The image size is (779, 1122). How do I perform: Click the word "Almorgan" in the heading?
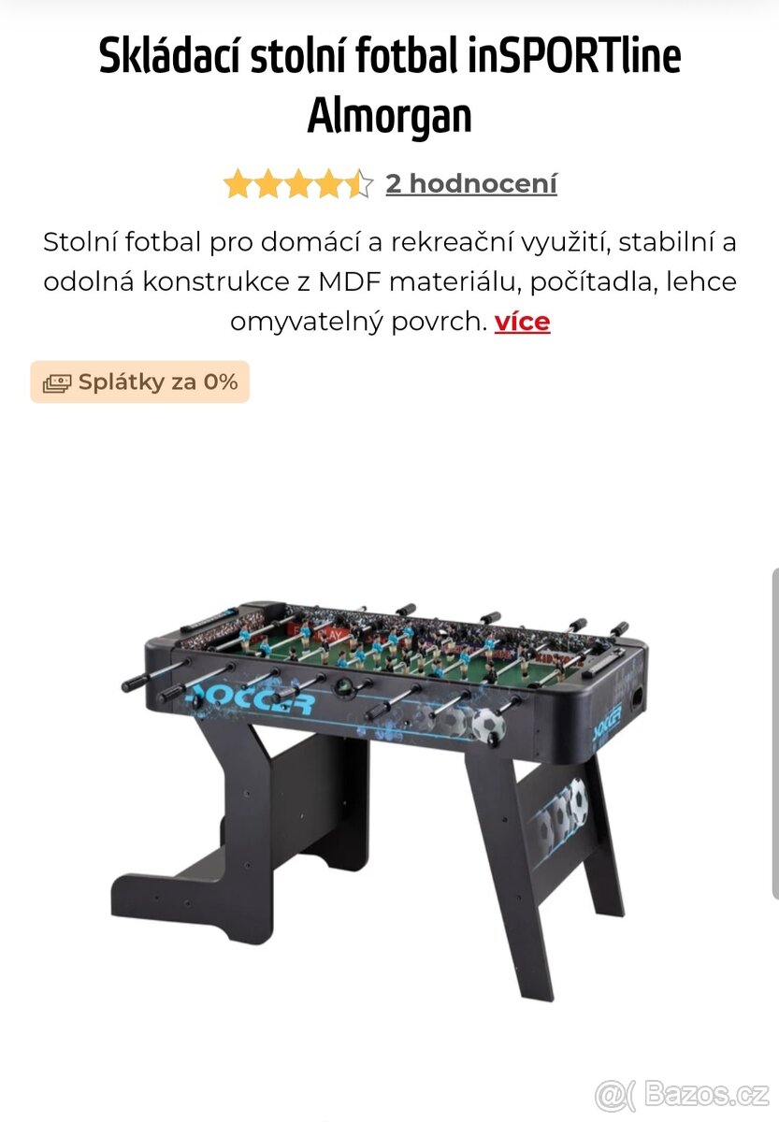[389, 117]
